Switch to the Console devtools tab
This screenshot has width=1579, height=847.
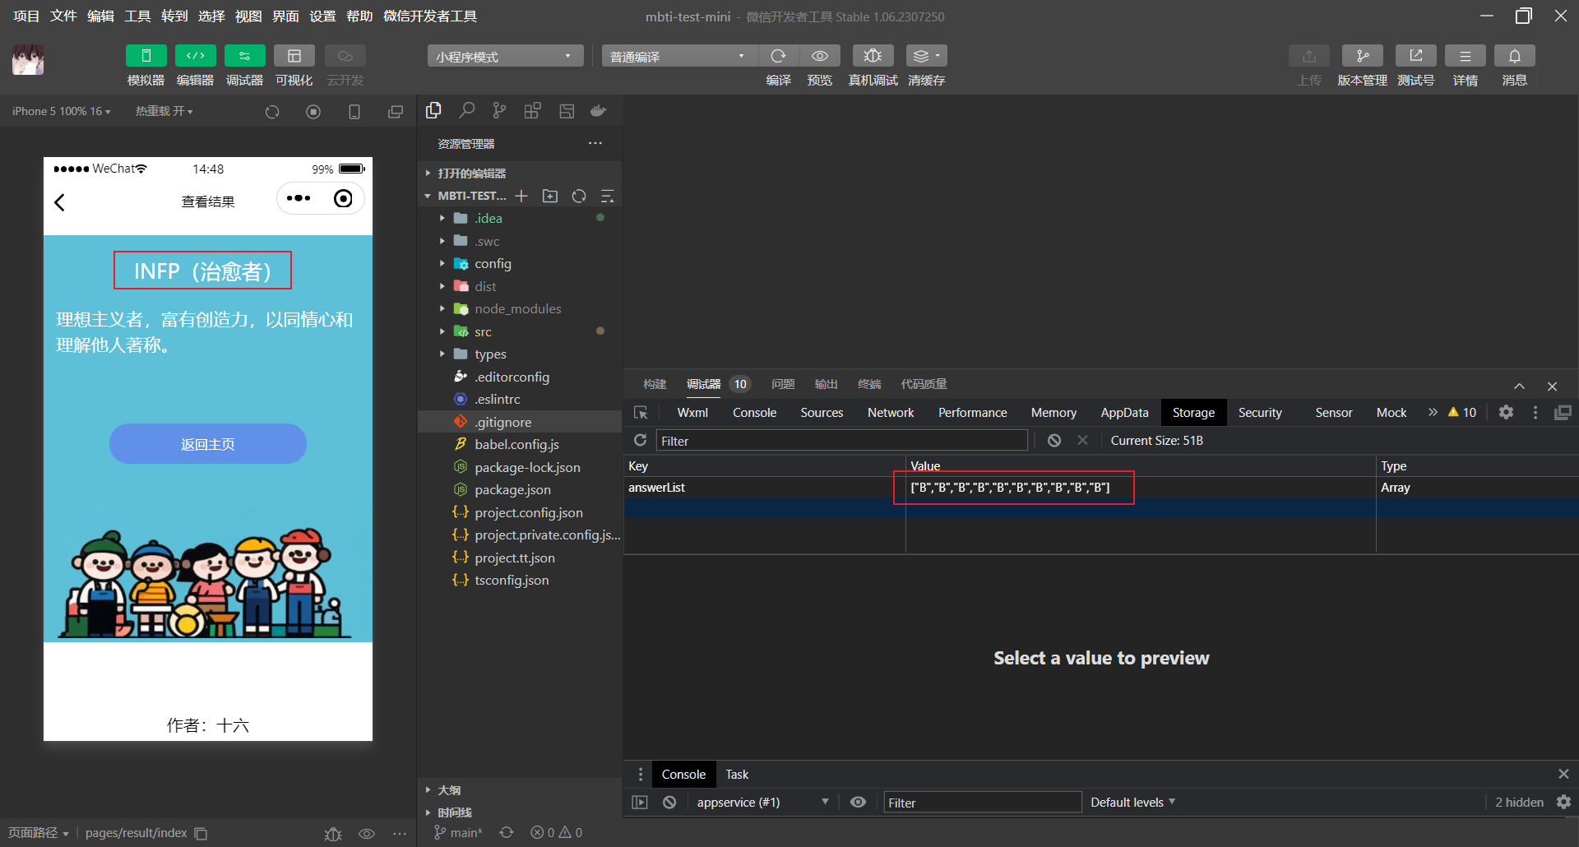(x=754, y=412)
